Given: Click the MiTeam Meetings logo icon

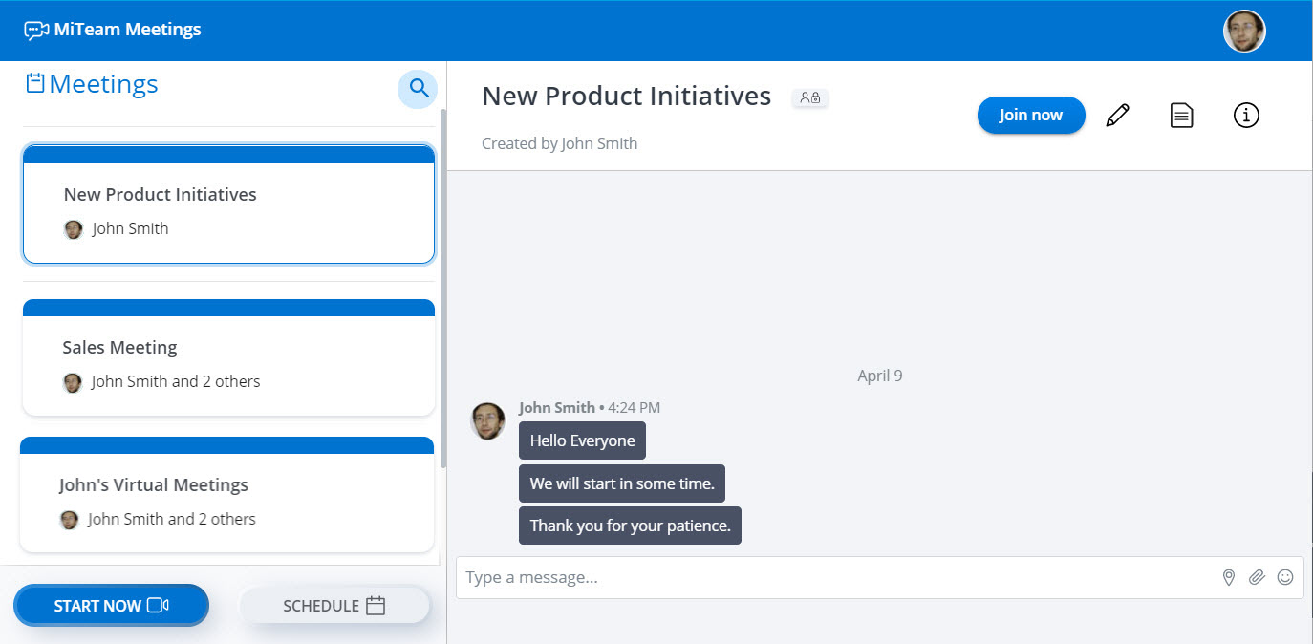Looking at the screenshot, I should tap(36, 31).
